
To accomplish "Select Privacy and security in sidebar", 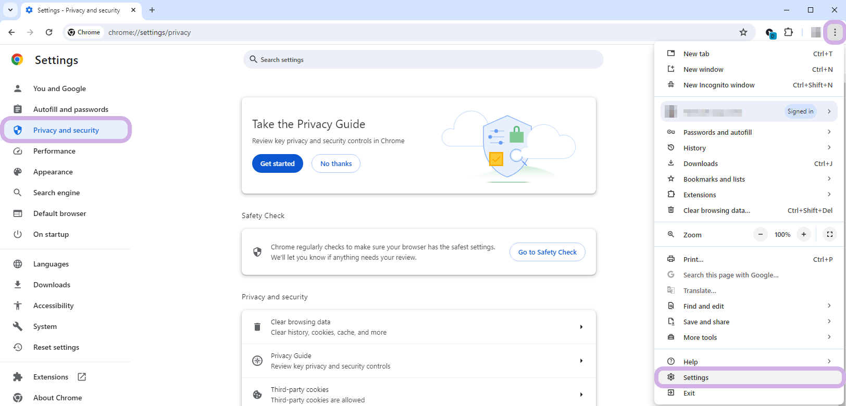I will pos(66,130).
